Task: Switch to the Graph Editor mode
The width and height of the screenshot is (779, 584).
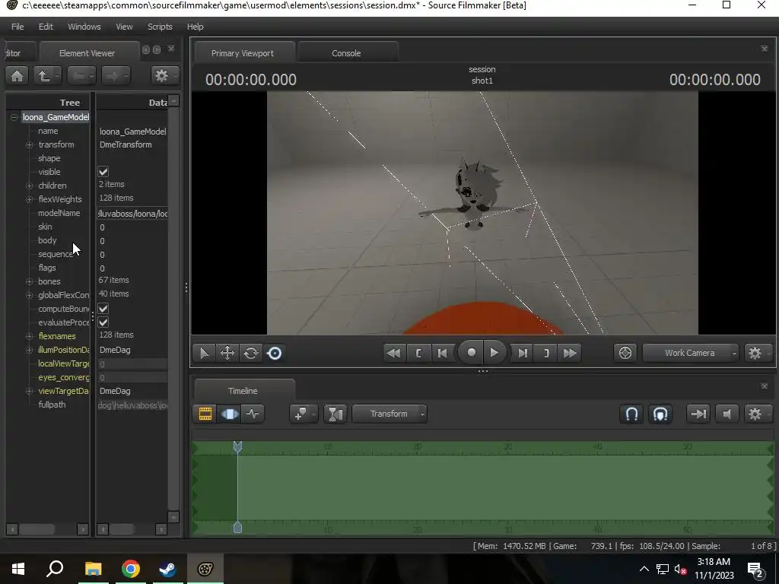Action: click(x=253, y=414)
